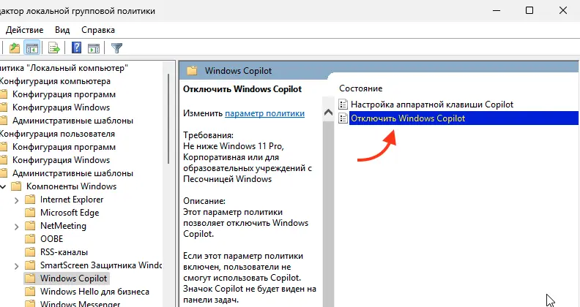Click the RSS-каналы folder icon
This screenshot has width=580, height=307.
[30, 252]
